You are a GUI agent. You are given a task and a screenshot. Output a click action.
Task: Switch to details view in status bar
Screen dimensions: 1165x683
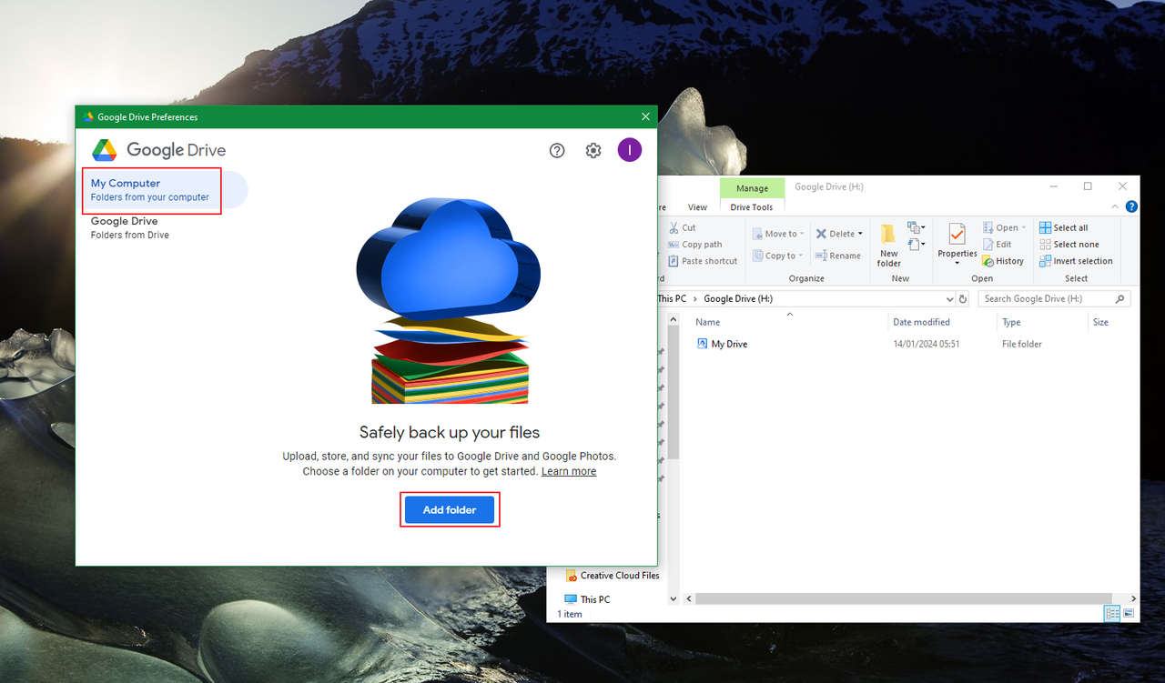[x=1111, y=613]
